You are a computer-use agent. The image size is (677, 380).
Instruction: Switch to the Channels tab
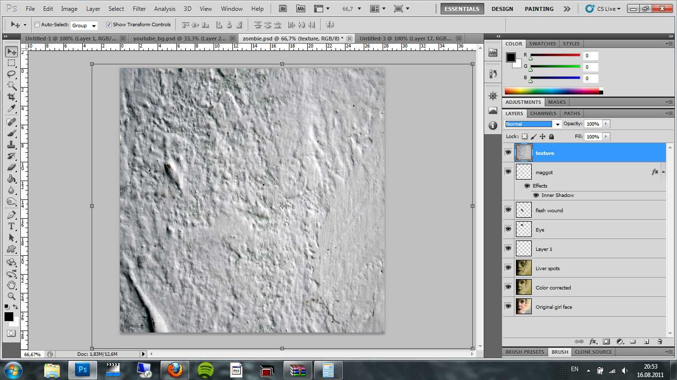[x=543, y=113]
